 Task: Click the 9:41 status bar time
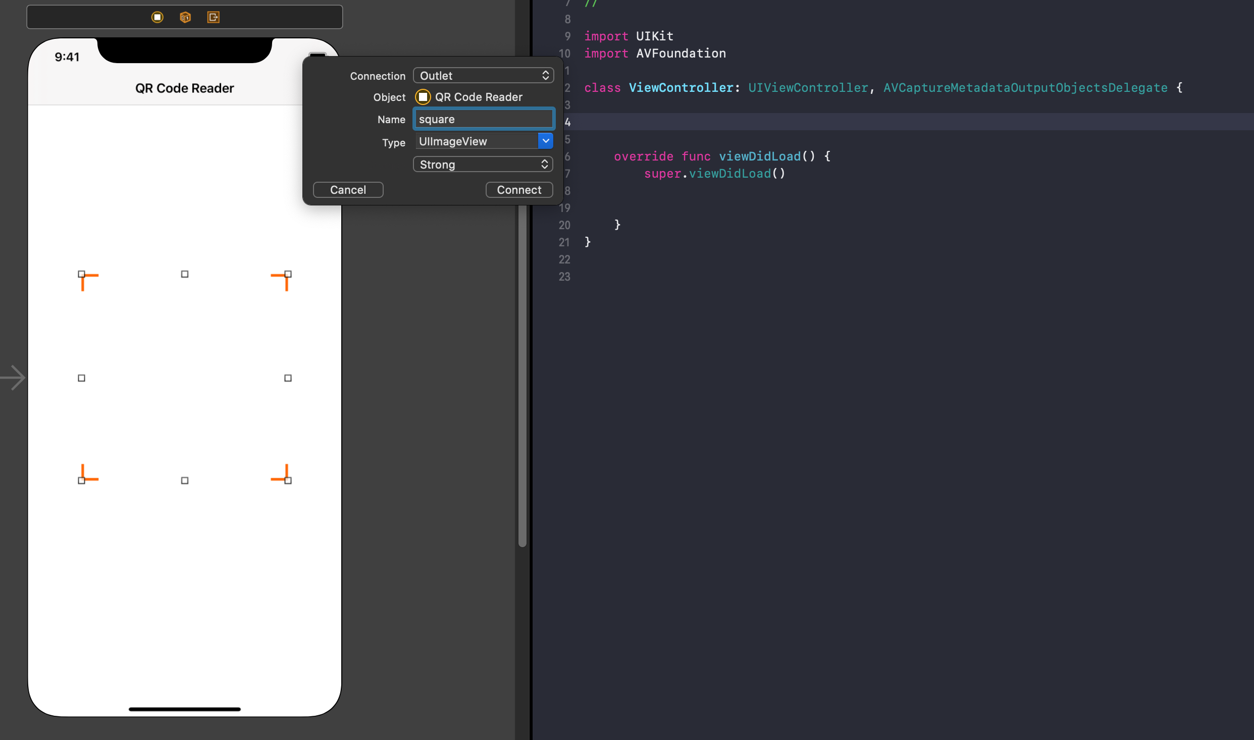tap(67, 57)
